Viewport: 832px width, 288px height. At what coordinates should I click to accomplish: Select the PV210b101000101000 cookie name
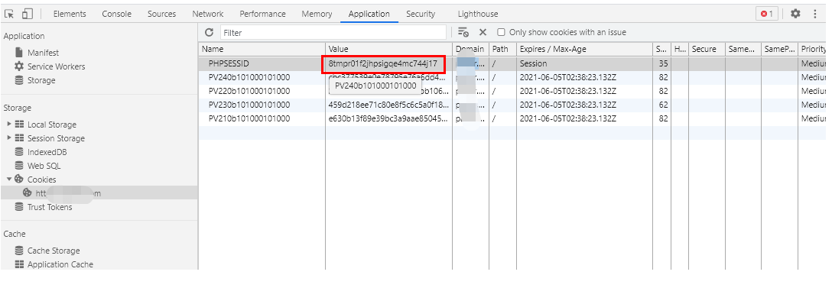pos(249,118)
